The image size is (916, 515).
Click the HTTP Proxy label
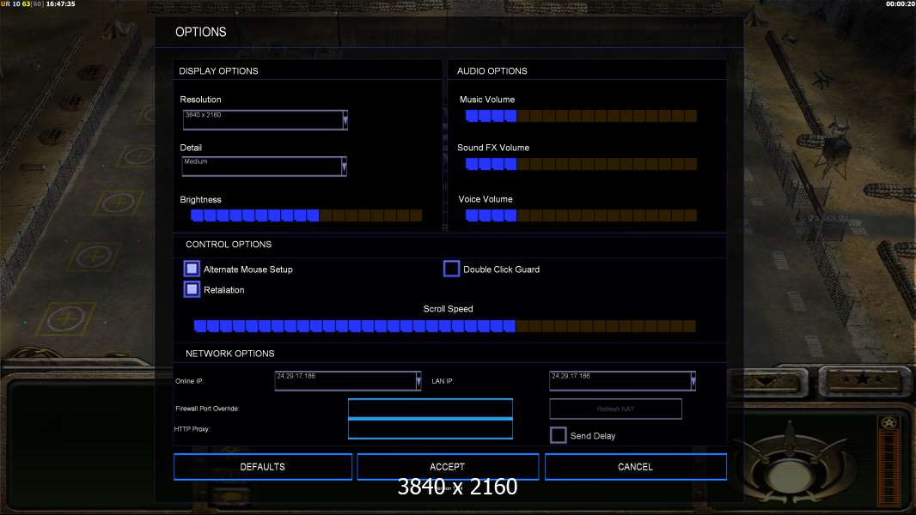tap(192, 428)
